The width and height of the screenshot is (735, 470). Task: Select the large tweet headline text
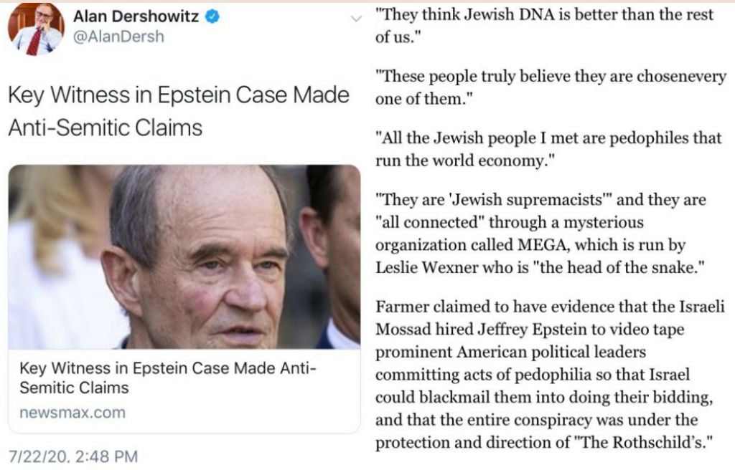coord(178,111)
